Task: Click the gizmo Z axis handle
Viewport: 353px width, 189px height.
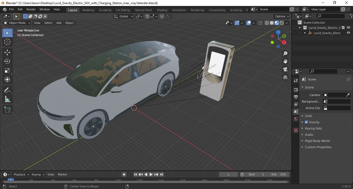Action: click(278, 32)
